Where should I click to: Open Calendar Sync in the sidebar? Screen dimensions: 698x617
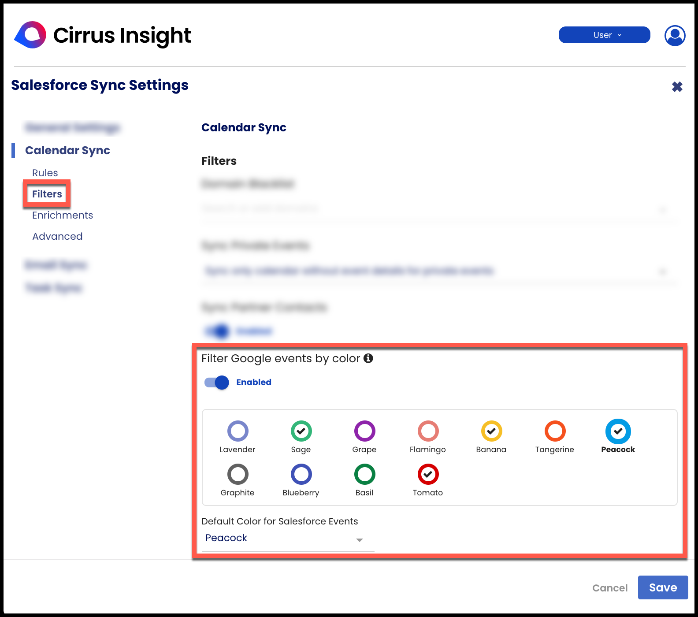(x=67, y=150)
